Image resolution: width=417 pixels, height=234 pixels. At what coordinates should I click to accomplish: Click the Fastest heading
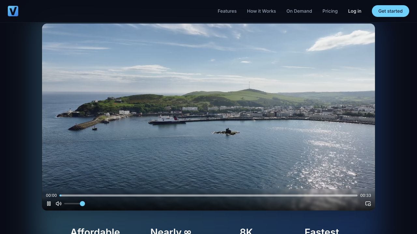tap(322, 231)
